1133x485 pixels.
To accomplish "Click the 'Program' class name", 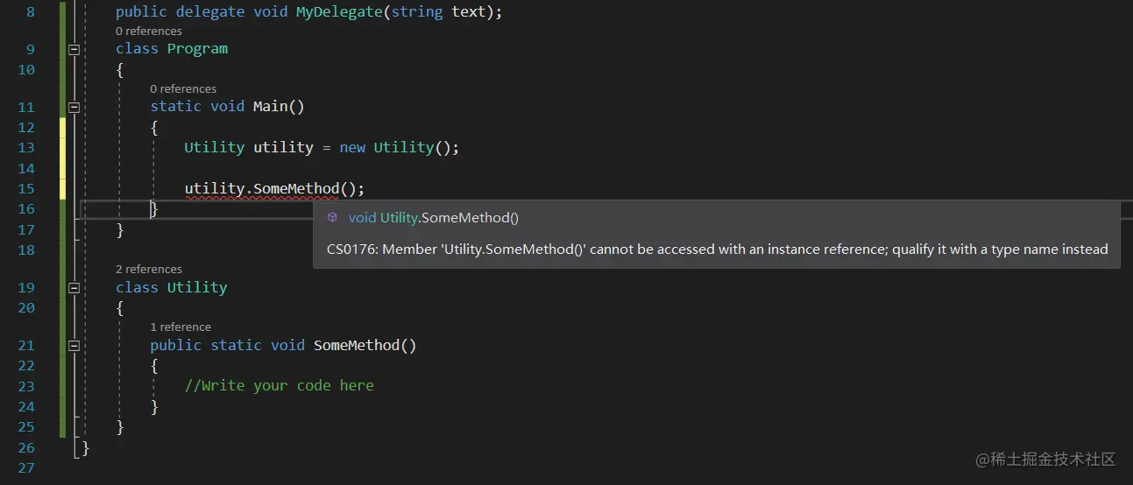I will [x=197, y=49].
